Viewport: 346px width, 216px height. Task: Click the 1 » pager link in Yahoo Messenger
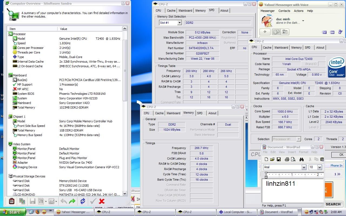pos(337,174)
